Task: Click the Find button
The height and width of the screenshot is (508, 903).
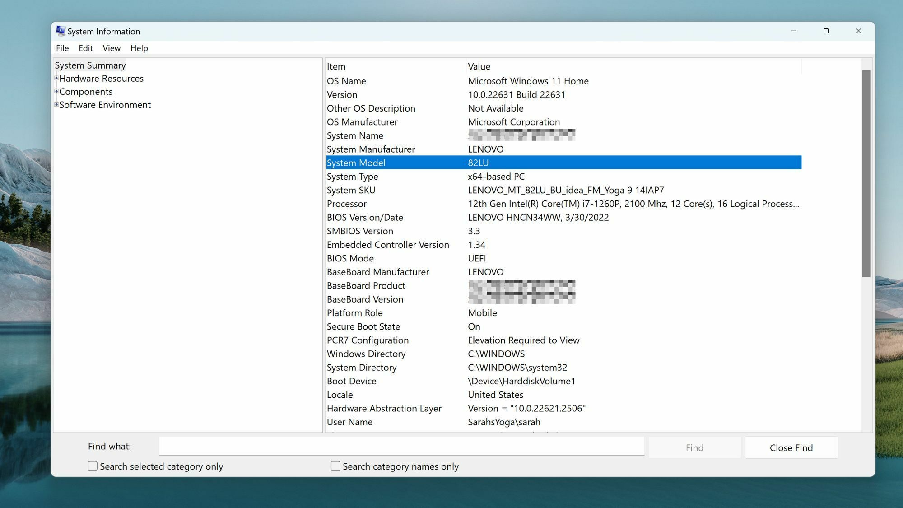Action: 694,447
